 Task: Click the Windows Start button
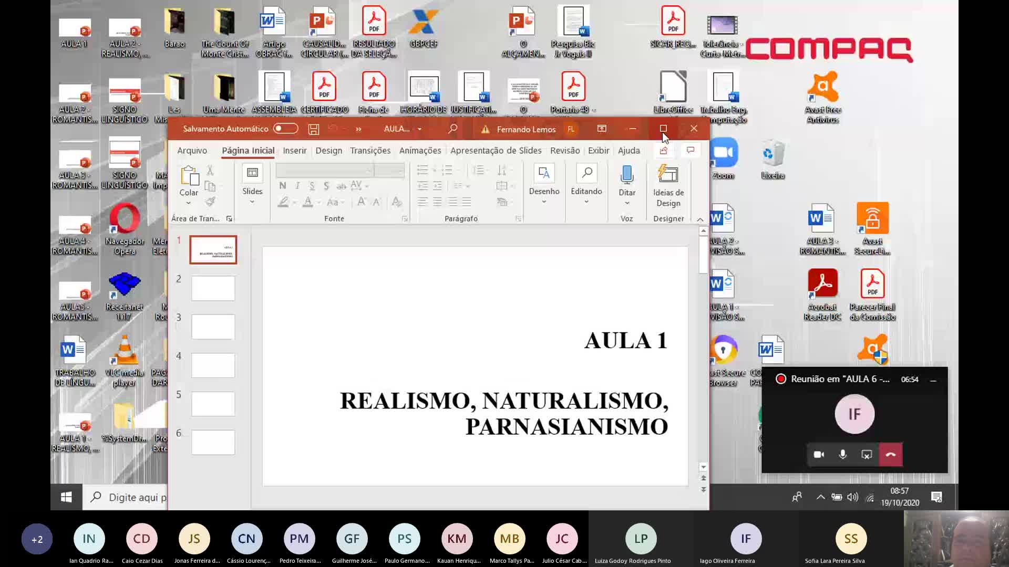[x=66, y=497]
